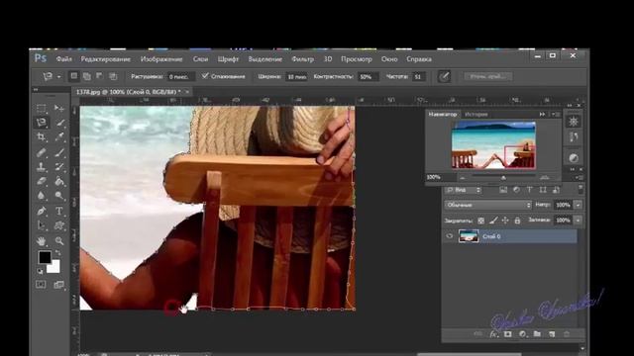Click the background white color swatch
The height and width of the screenshot is (356, 634).
tap(54, 268)
